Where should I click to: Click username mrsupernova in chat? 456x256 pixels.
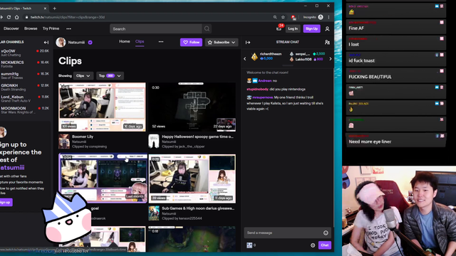click(263, 97)
